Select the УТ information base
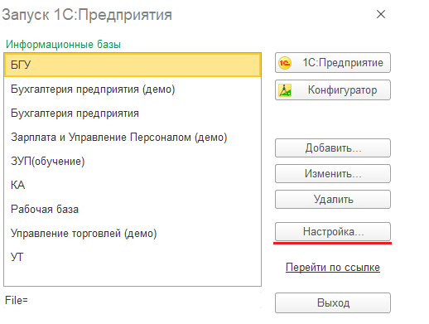Screen dimensions: 429x324 tap(133, 257)
